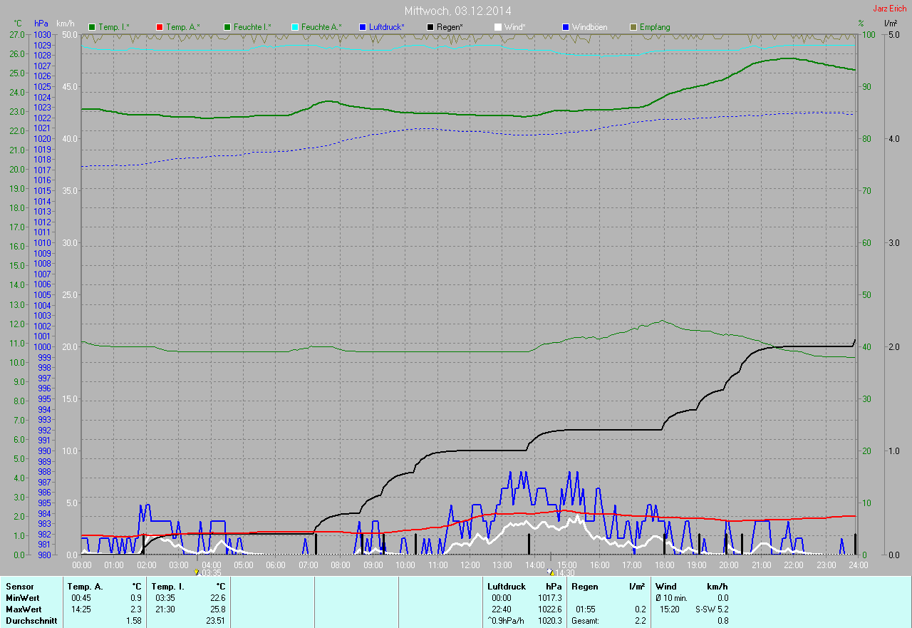Toggle the cyan Feuchte A. legend swatch
This screenshot has width=912, height=628.
295,27
